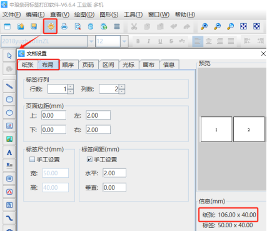Select the barcode tool in sidebar

9,179
